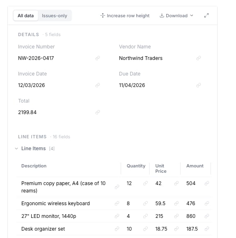
Task: Collapse the Line Items group chevron
Action: click(16, 149)
